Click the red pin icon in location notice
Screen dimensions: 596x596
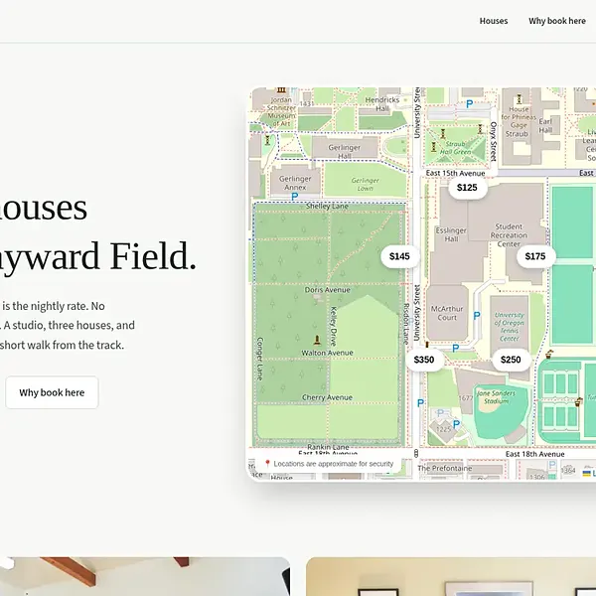(267, 463)
